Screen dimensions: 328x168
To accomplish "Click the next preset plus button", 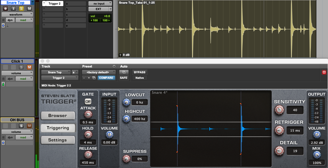I will [89, 78].
